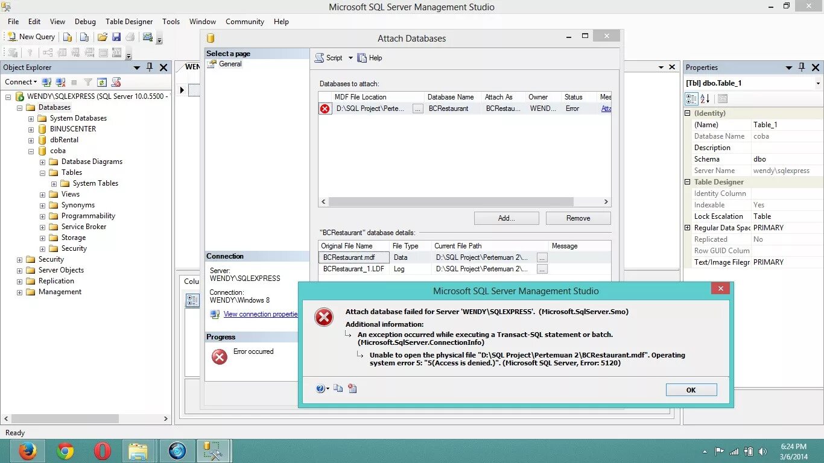Screen dimensions: 824x463
Task: Click the Lock Escalation property value
Action: pos(787,216)
